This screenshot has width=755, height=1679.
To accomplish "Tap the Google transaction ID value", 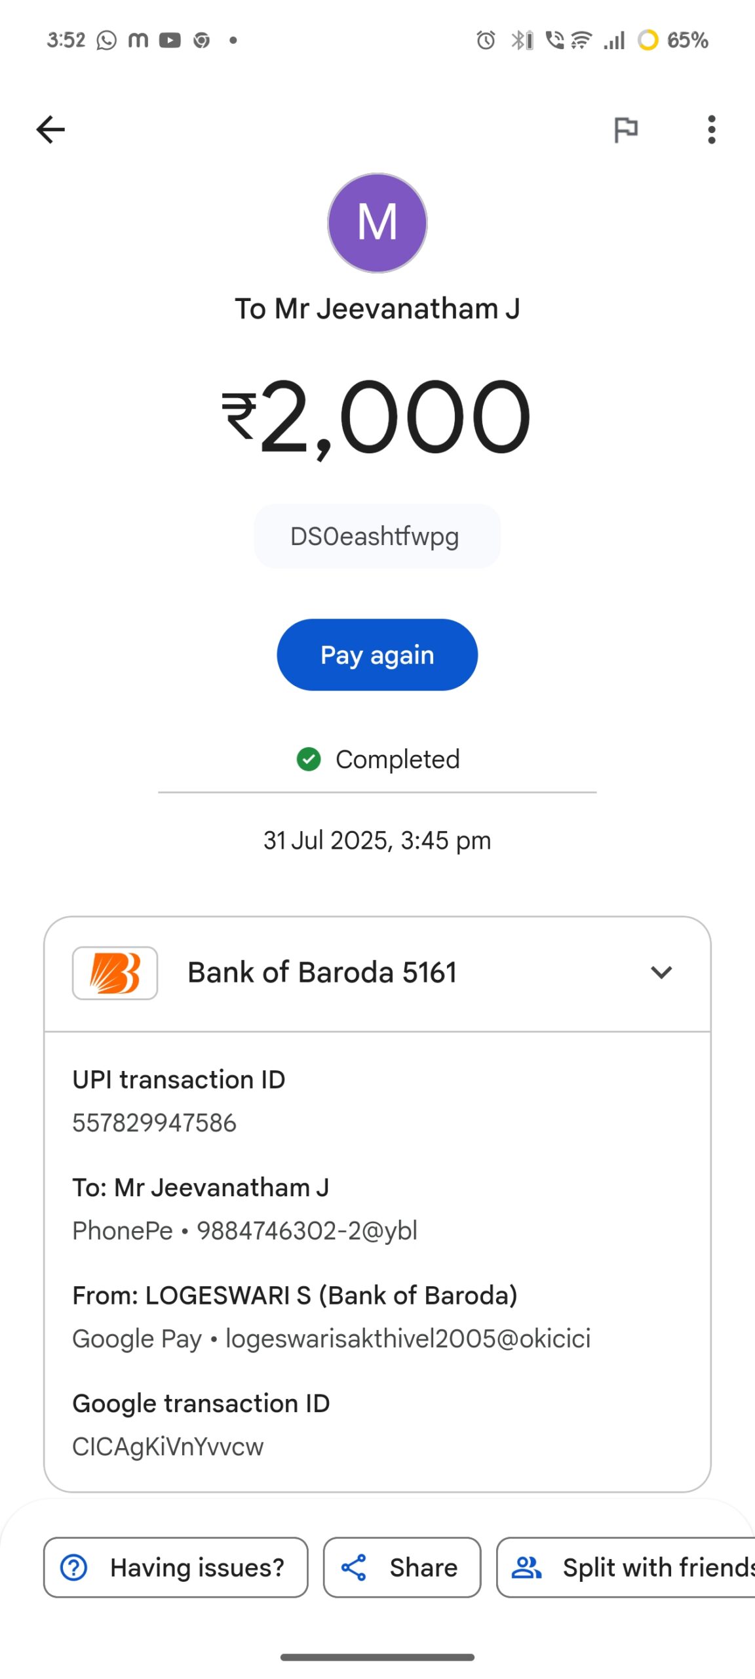I will click(168, 1446).
